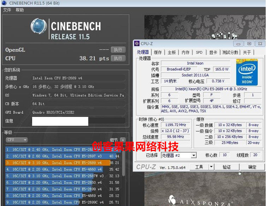The width and height of the screenshot is (266, 206).
Task: Switch to the 处理器 tab in CPU-Z
Action: click(x=143, y=52)
